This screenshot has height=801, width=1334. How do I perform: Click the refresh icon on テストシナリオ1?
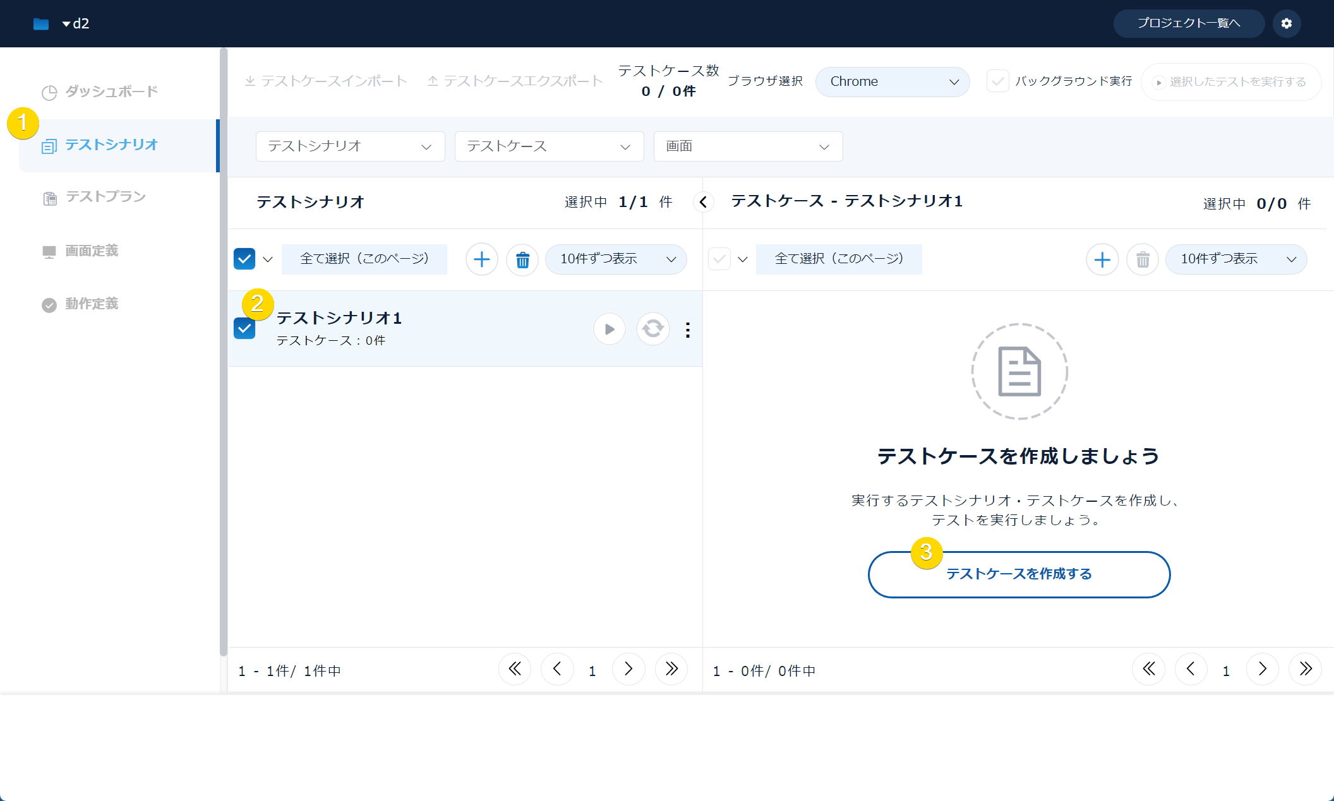652,329
